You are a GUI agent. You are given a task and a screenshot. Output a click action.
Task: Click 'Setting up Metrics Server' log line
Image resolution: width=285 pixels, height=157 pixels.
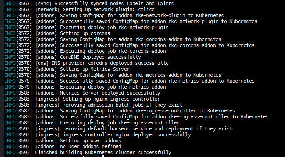click(x=95, y=69)
